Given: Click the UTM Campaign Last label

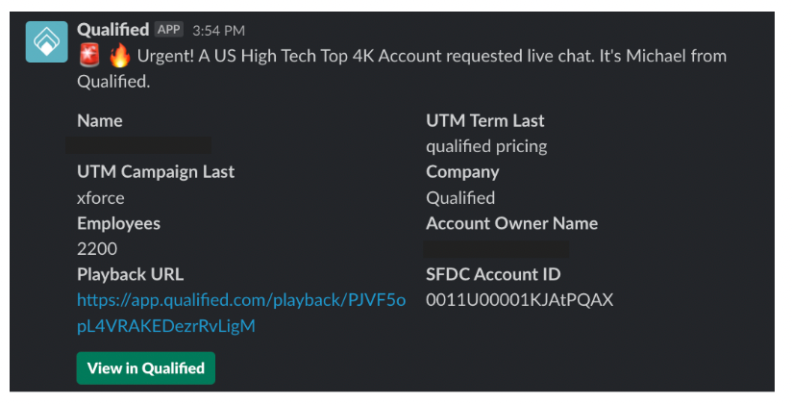Looking at the screenshot, I should [156, 172].
